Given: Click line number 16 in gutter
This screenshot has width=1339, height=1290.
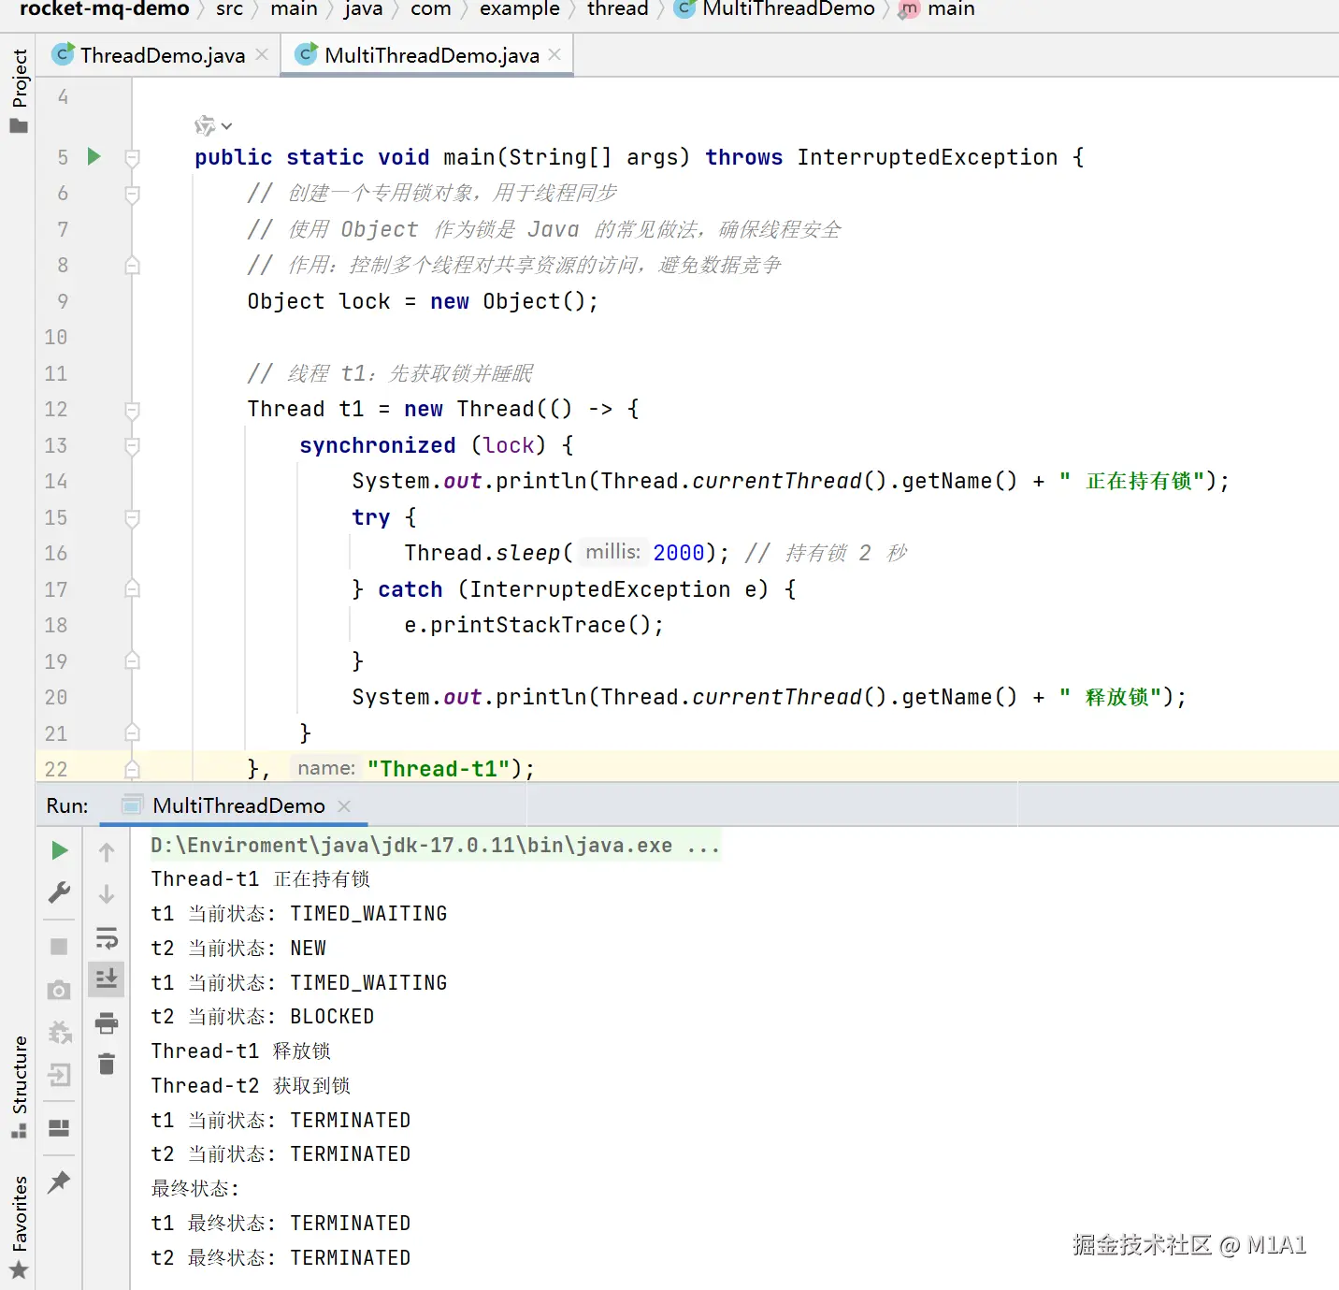Looking at the screenshot, I should click(x=56, y=553).
